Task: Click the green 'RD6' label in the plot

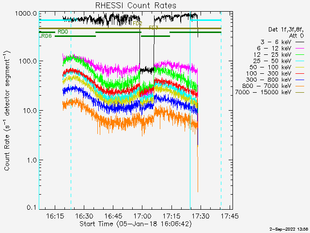Action: click(46, 36)
